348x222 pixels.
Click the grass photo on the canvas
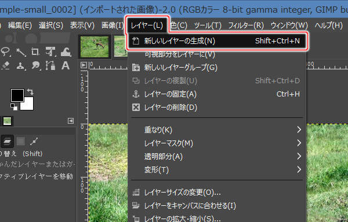coord(108,172)
